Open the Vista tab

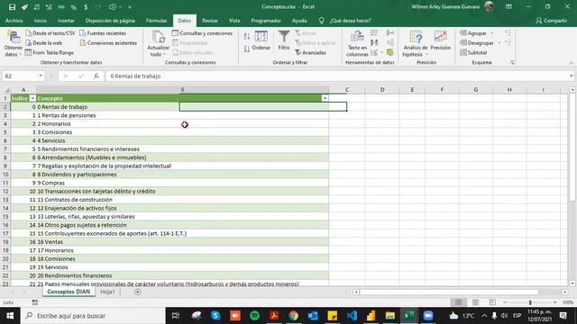[234, 21]
